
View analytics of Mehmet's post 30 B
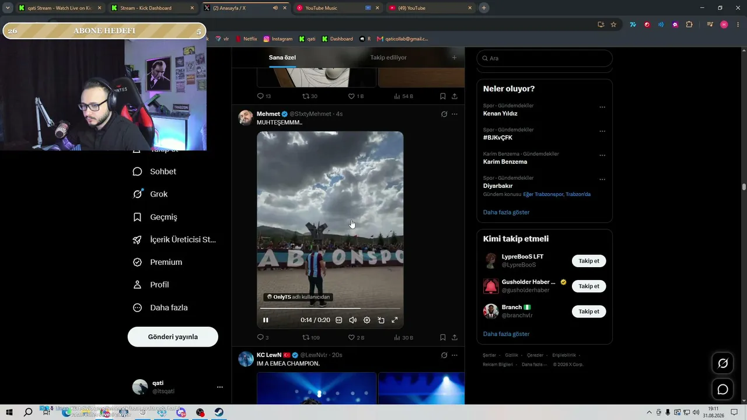404,337
